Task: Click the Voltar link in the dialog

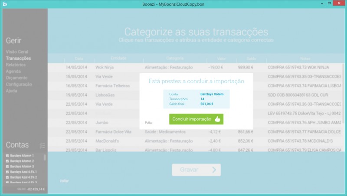Action: [149, 123]
